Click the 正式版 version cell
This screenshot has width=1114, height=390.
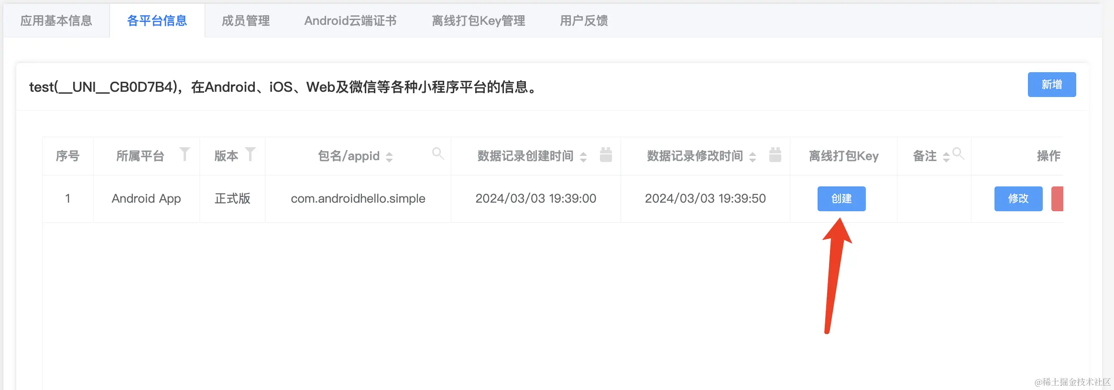[232, 198]
